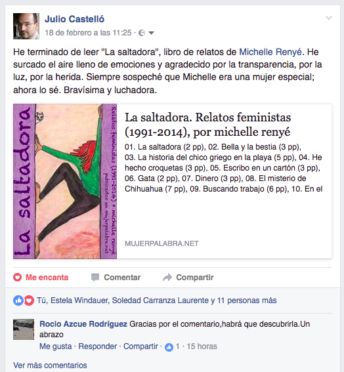Screen dimensions: 344x372
Task: Expand Ver más comentarios
Action: click(x=50, y=365)
